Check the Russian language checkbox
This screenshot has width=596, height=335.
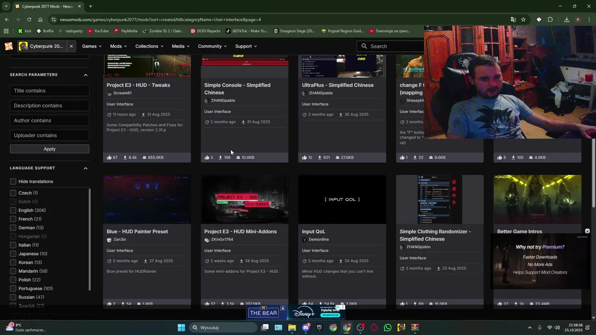click(x=13, y=297)
